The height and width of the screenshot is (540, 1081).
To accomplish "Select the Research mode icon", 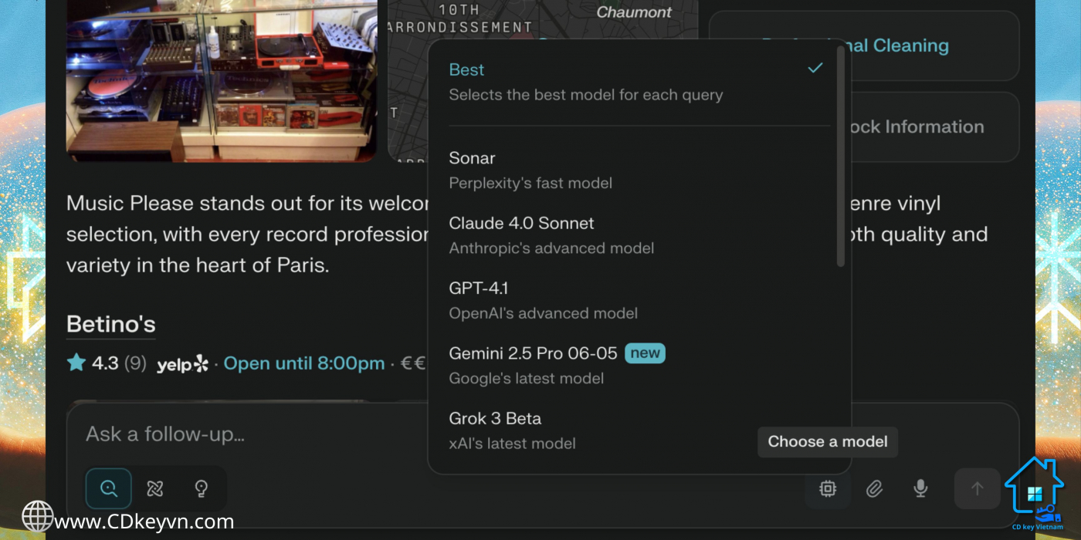I will pos(155,488).
